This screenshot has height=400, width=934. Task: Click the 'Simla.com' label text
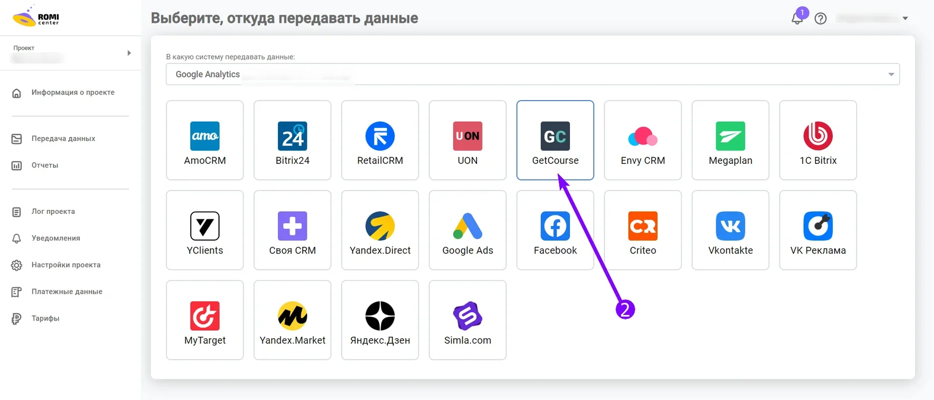click(468, 341)
